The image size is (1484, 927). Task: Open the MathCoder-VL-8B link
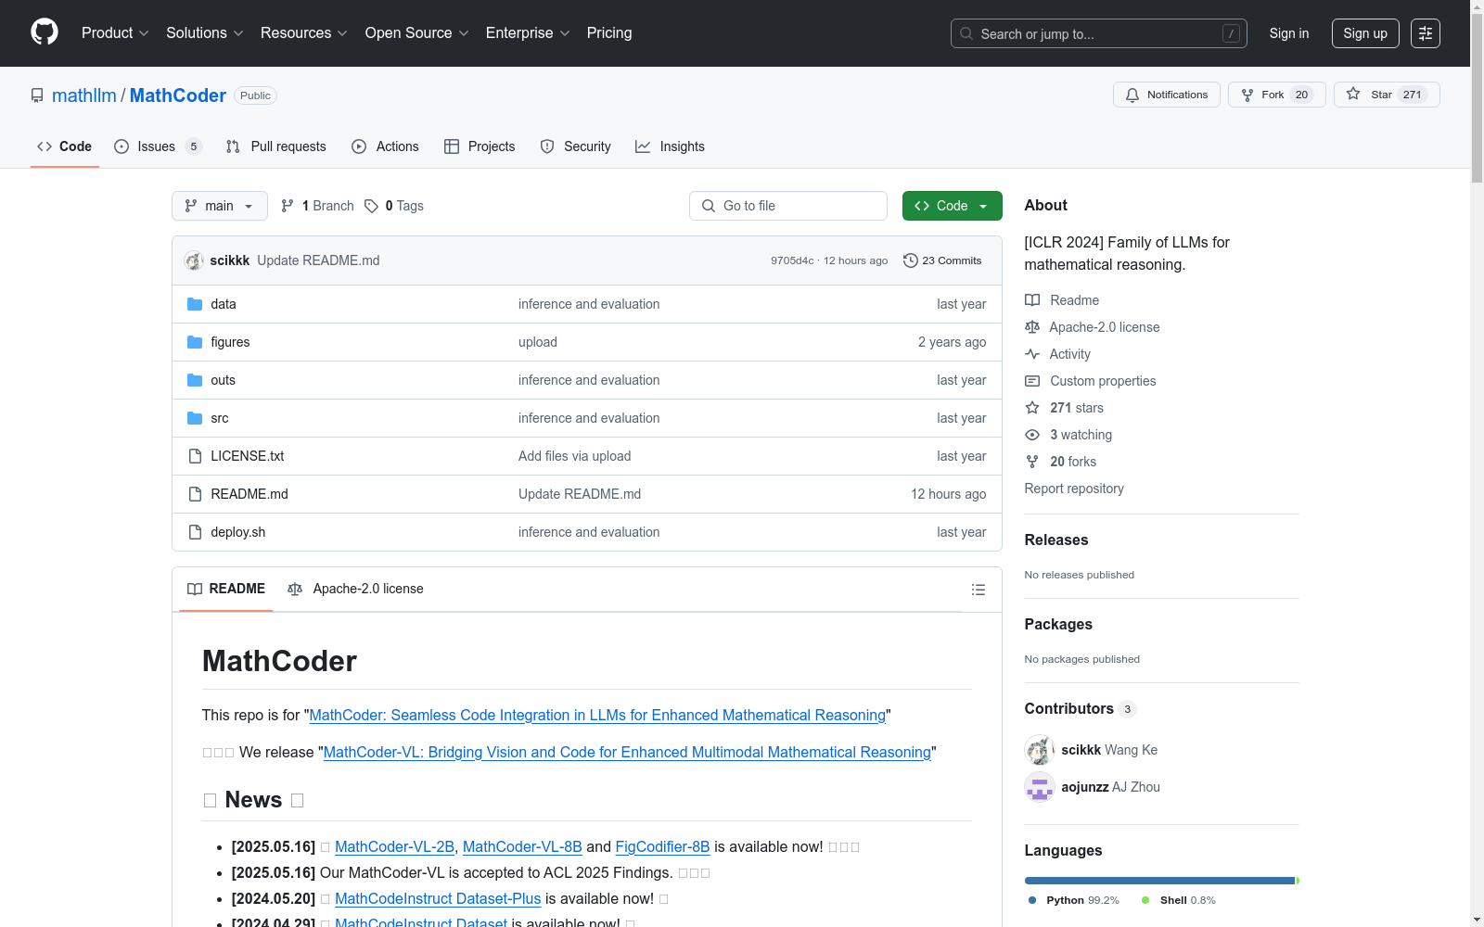pyautogui.click(x=522, y=846)
